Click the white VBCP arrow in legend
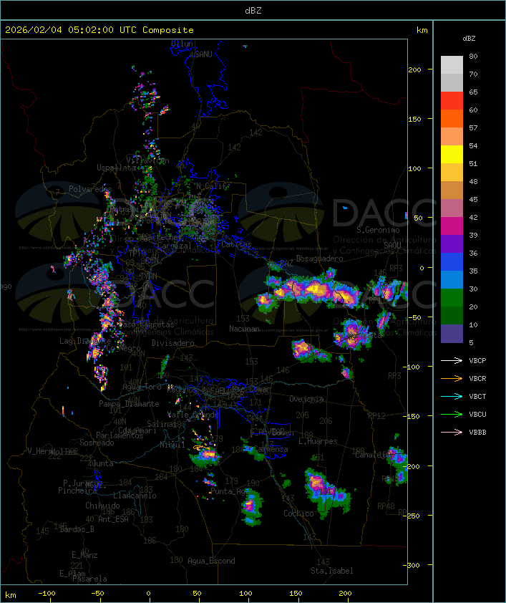 click(x=452, y=360)
